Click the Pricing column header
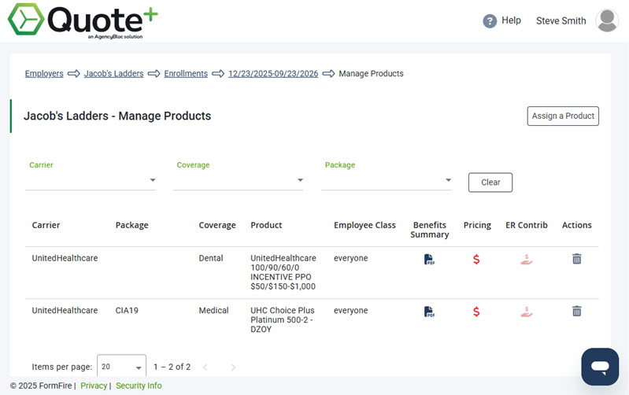The image size is (629, 395). click(x=477, y=225)
